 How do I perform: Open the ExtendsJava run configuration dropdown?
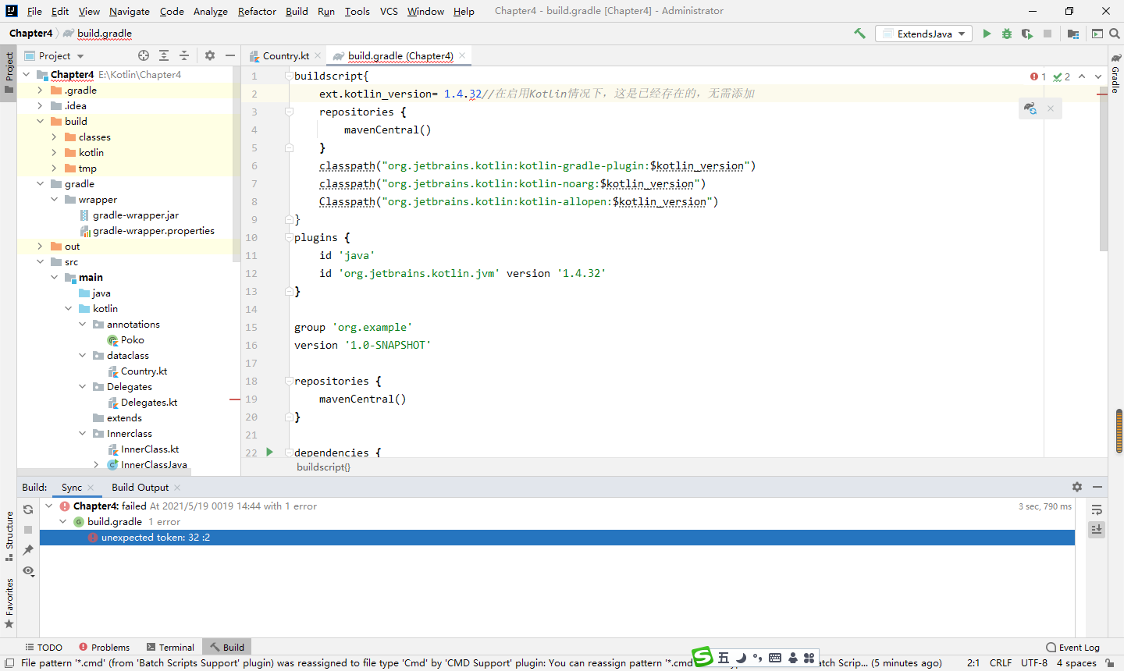coord(924,34)
